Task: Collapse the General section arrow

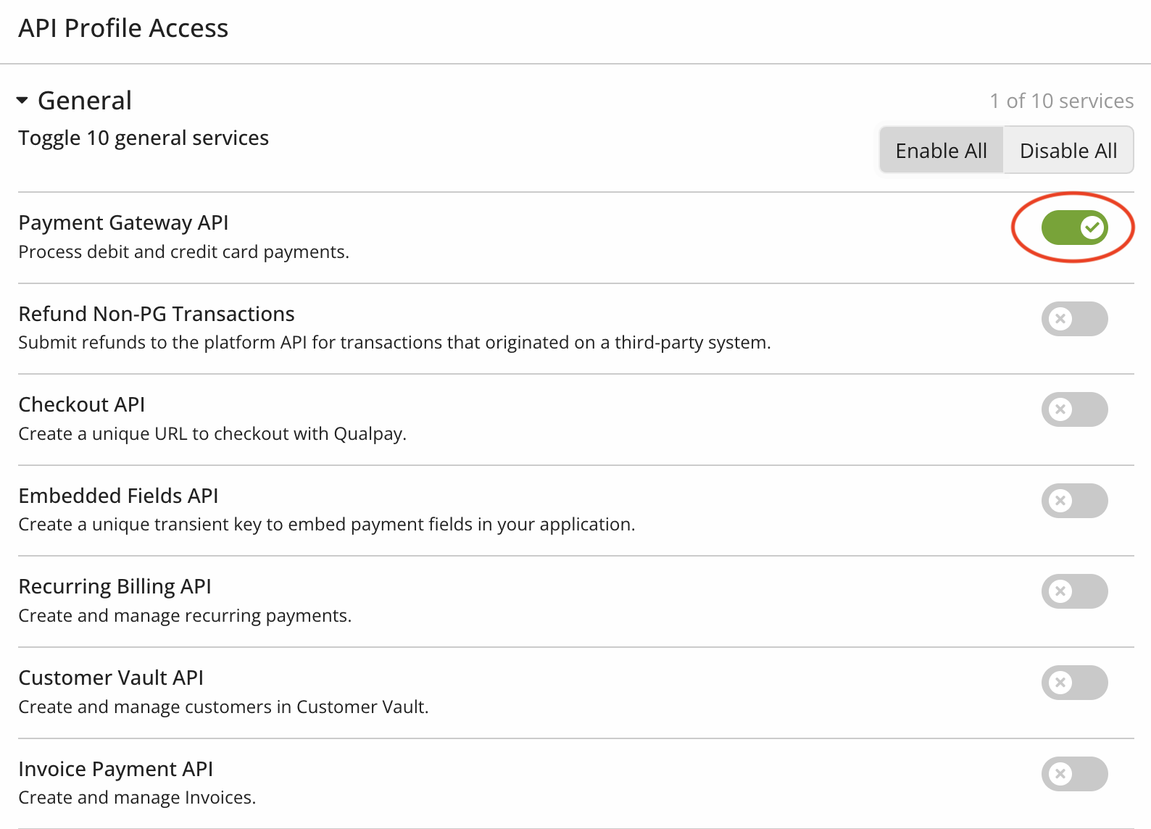Action: click(22, 101)
